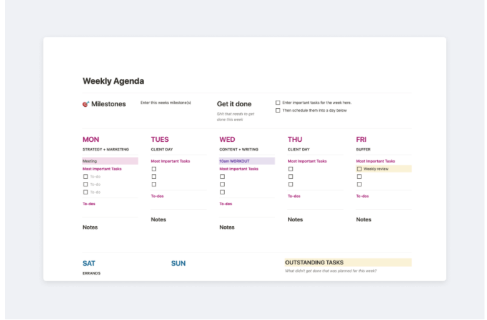
Task: Check the last checkbox under WED
Action: [222, 192]
